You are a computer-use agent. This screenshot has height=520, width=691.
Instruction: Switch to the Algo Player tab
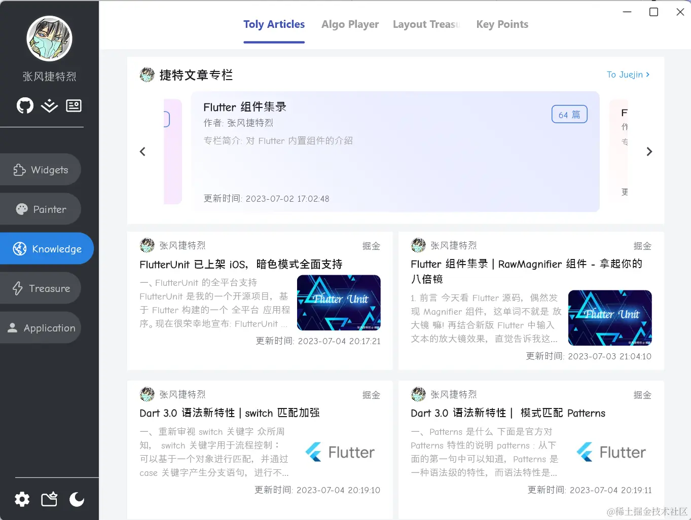click(350, 24)
